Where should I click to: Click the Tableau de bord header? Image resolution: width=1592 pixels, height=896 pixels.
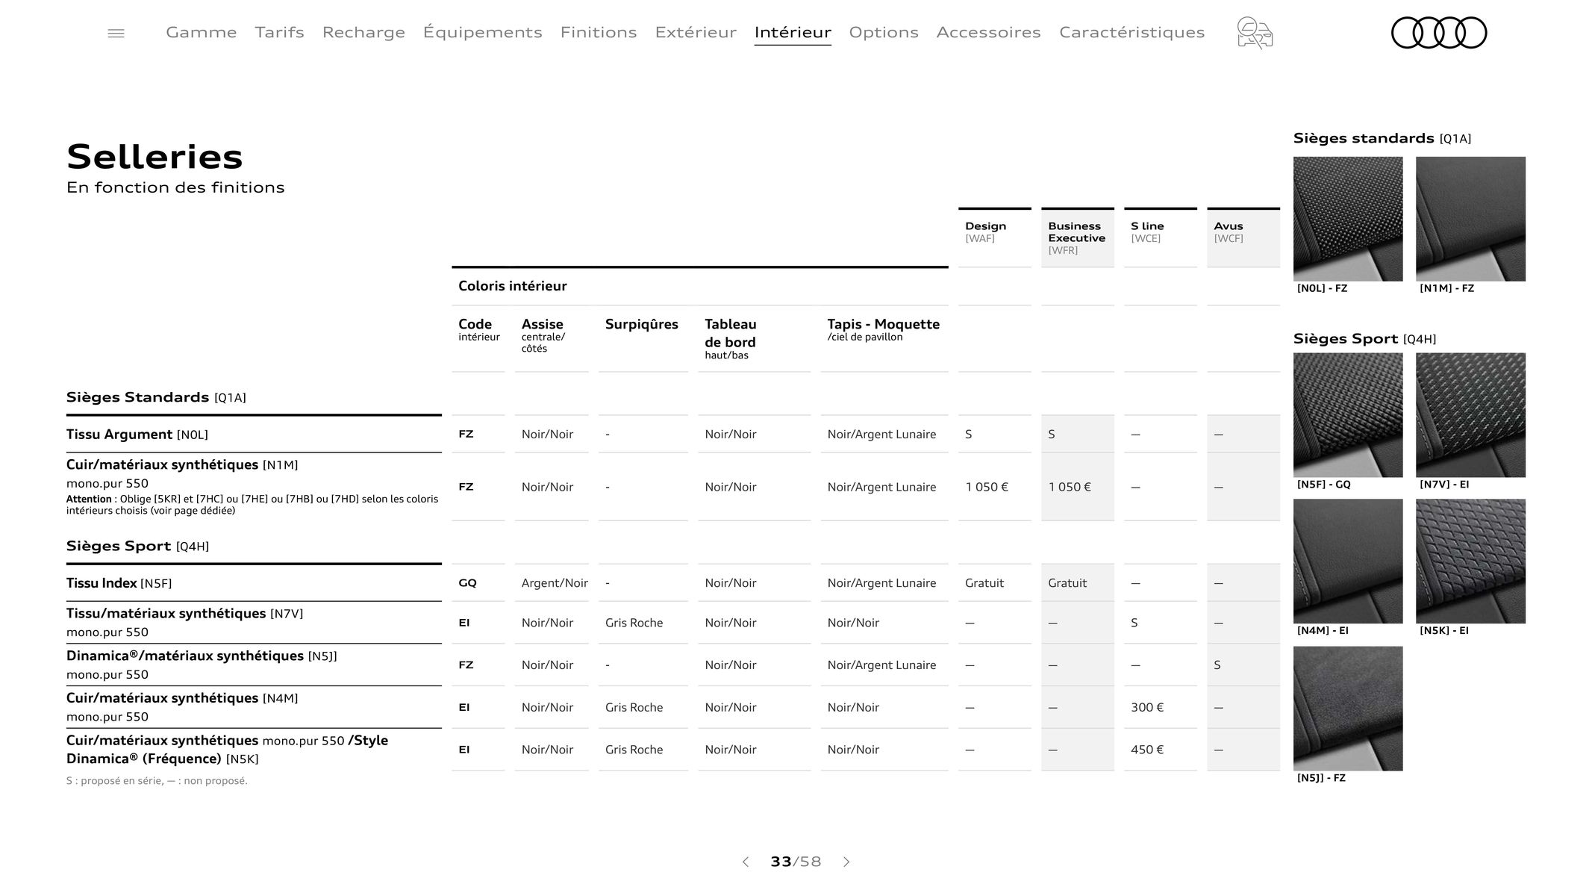731,333
